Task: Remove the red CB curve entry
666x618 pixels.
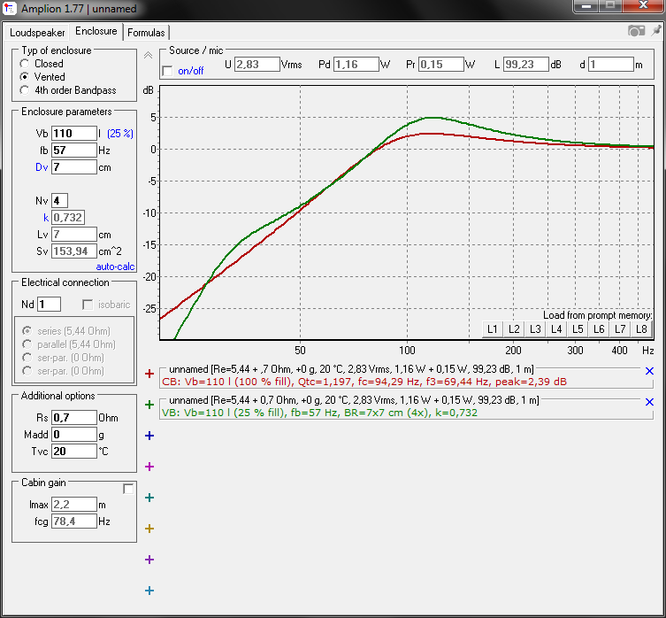Action: click(649, 371)
